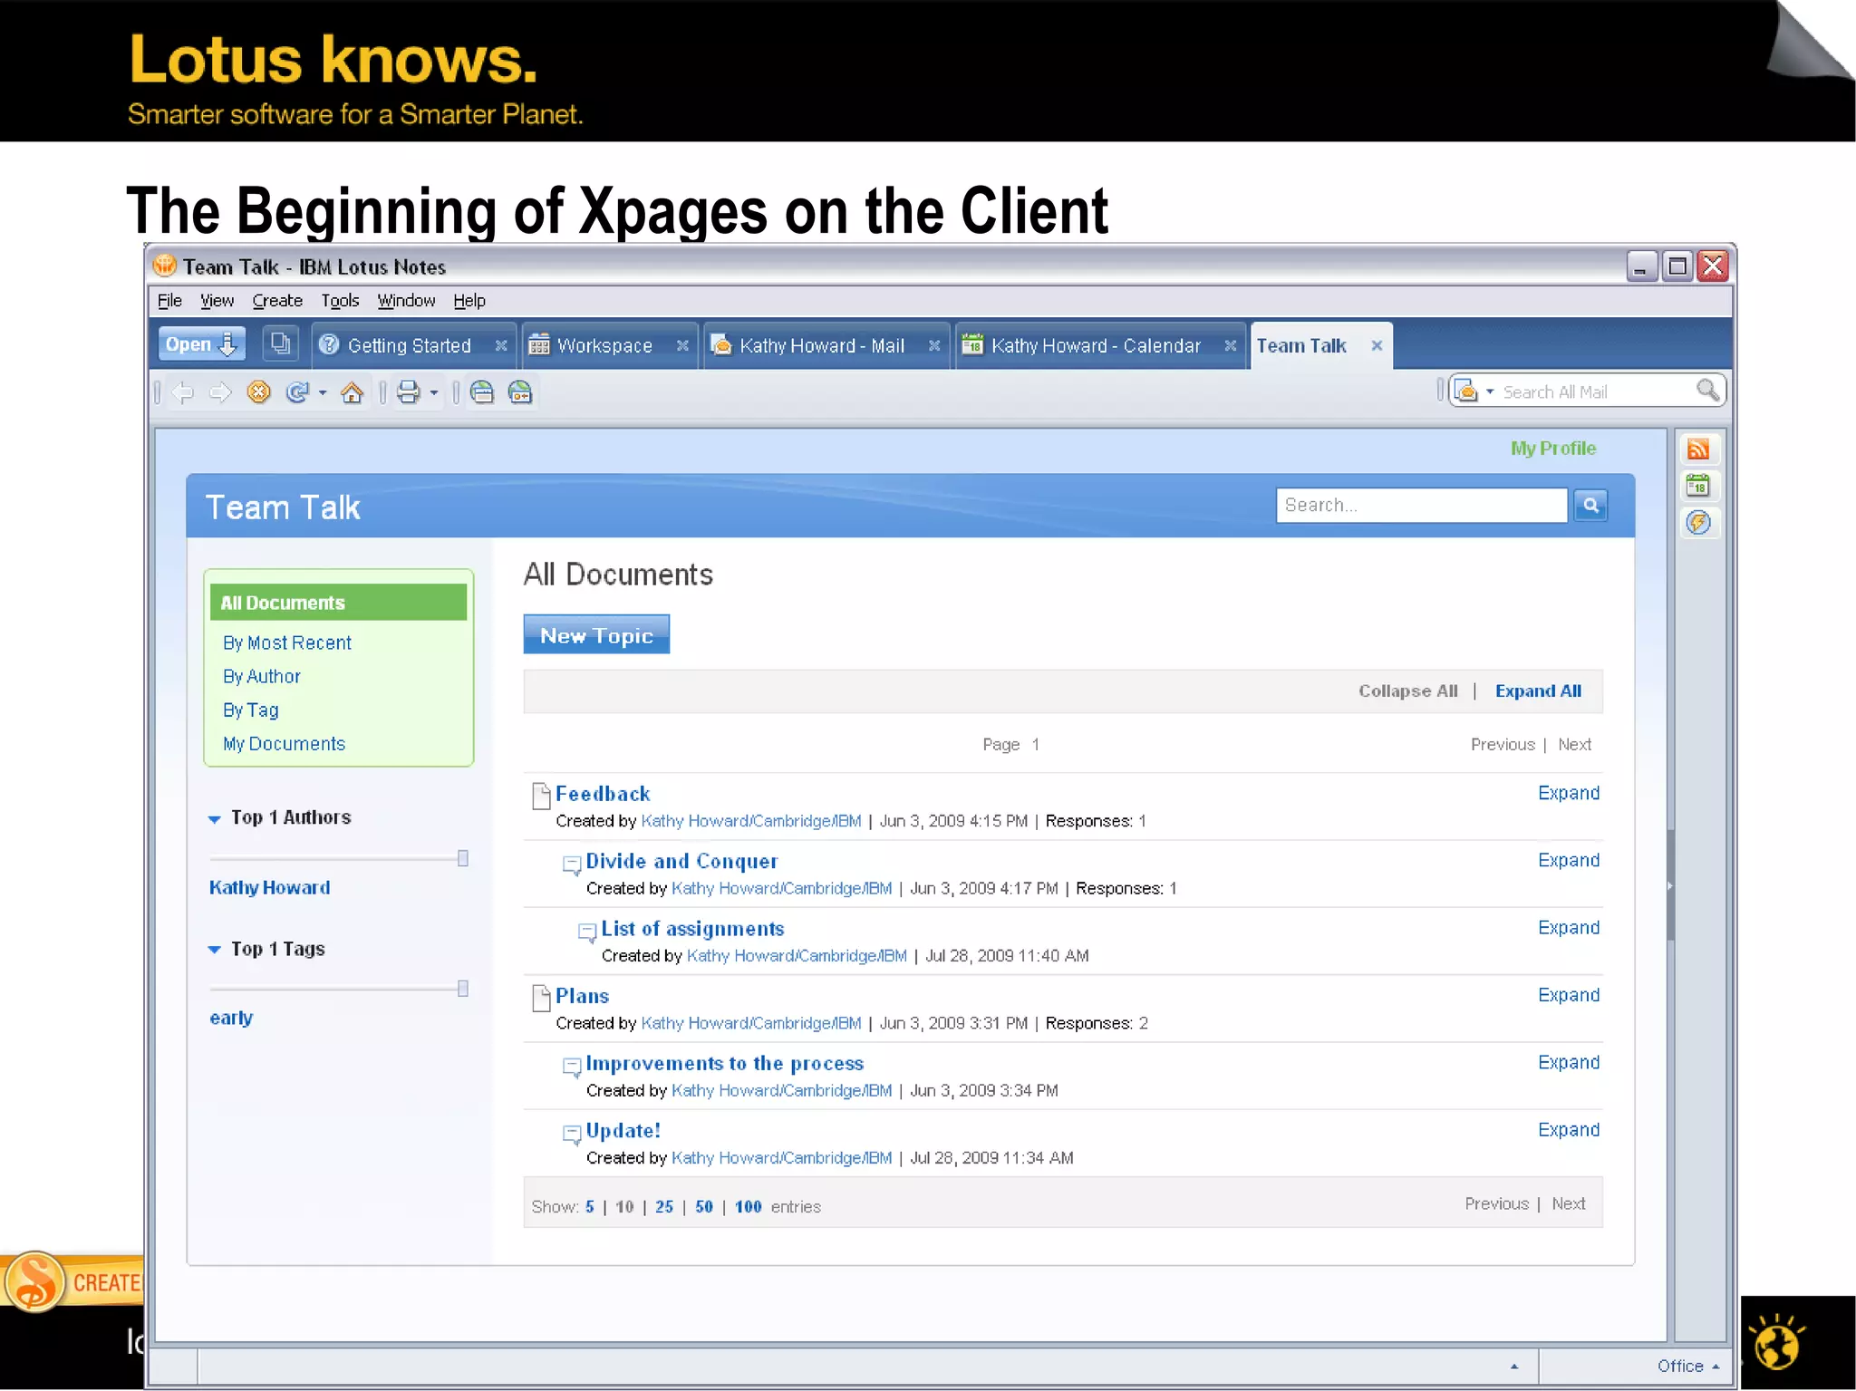The image size is (1856, 1391).
Task: Click the New Topic button
Action: [596, 635]
